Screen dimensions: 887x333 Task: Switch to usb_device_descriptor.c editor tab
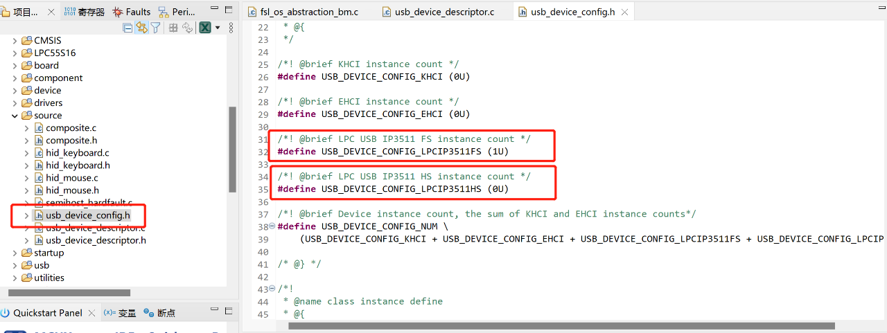coord(443,12)
